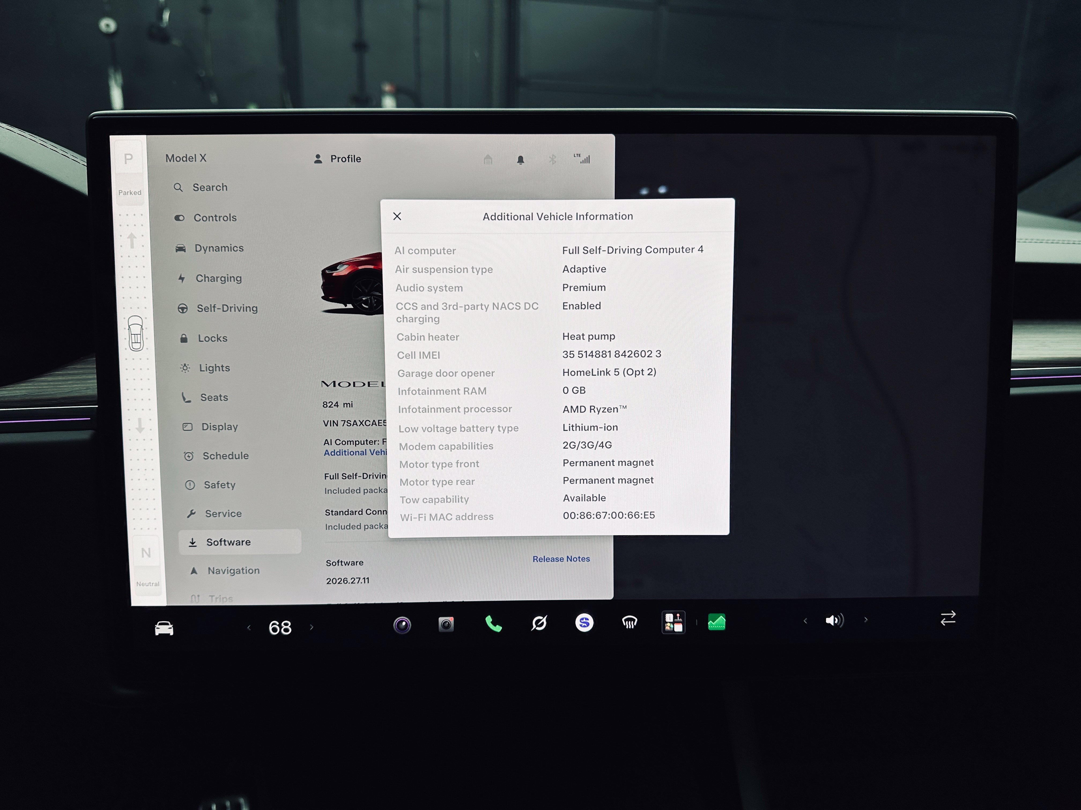Raise cabin temperature with right chevron
Viewport: 1081px width, 810px height.
click(311, 627)
